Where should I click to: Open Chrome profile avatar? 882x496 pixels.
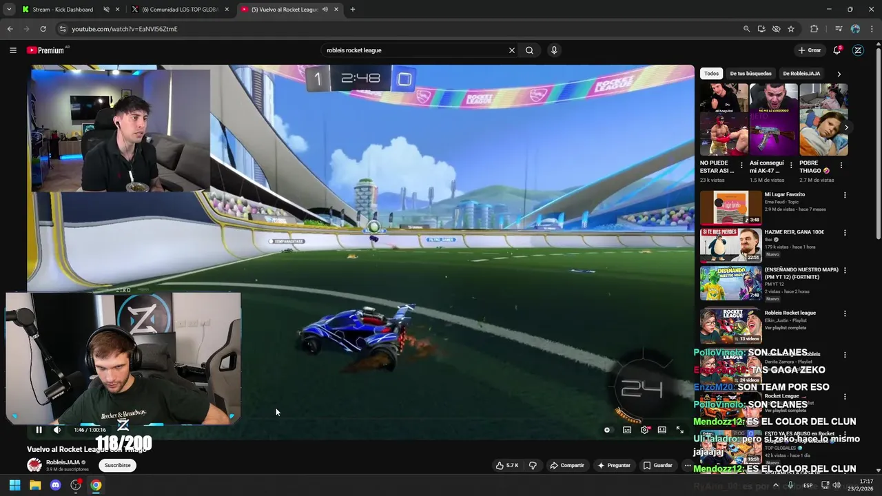pyautogui.click(x=855, y=29)
